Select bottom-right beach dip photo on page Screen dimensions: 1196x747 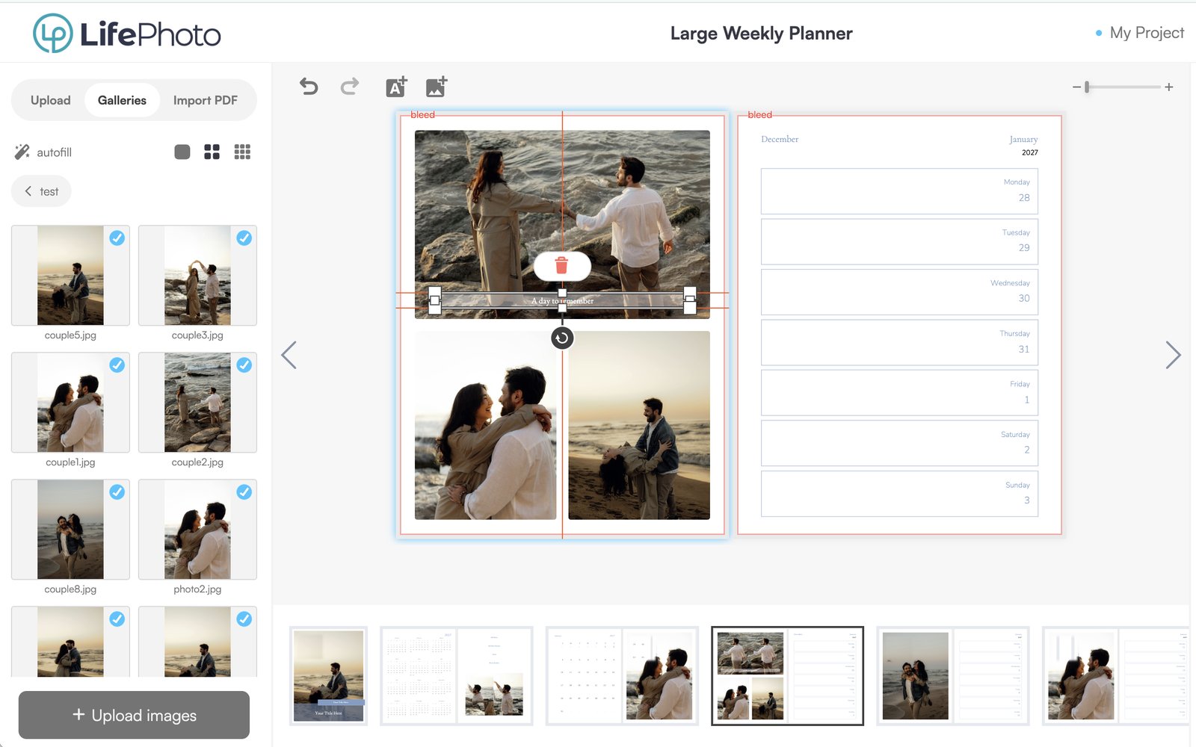coord(639,425)
